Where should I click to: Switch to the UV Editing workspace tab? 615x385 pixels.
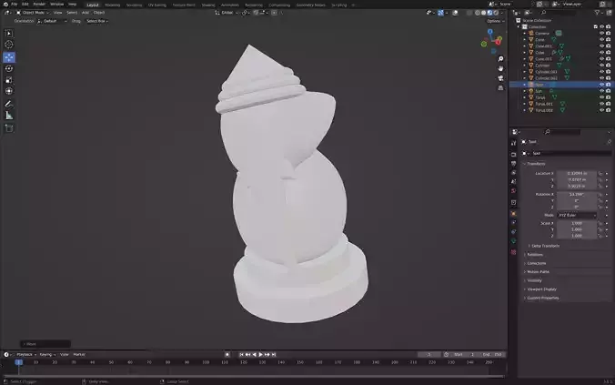pyautogui.click(x=157, y=5)
